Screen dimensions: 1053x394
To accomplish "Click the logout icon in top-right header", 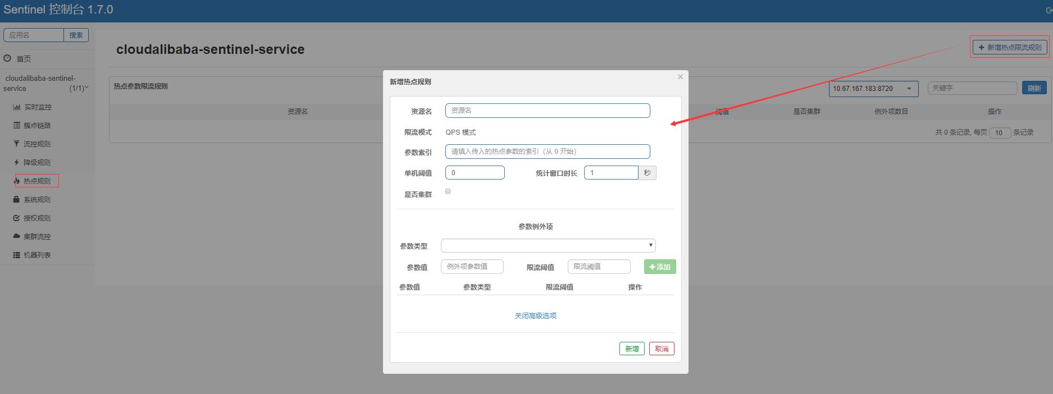I will pos(1049,10).
